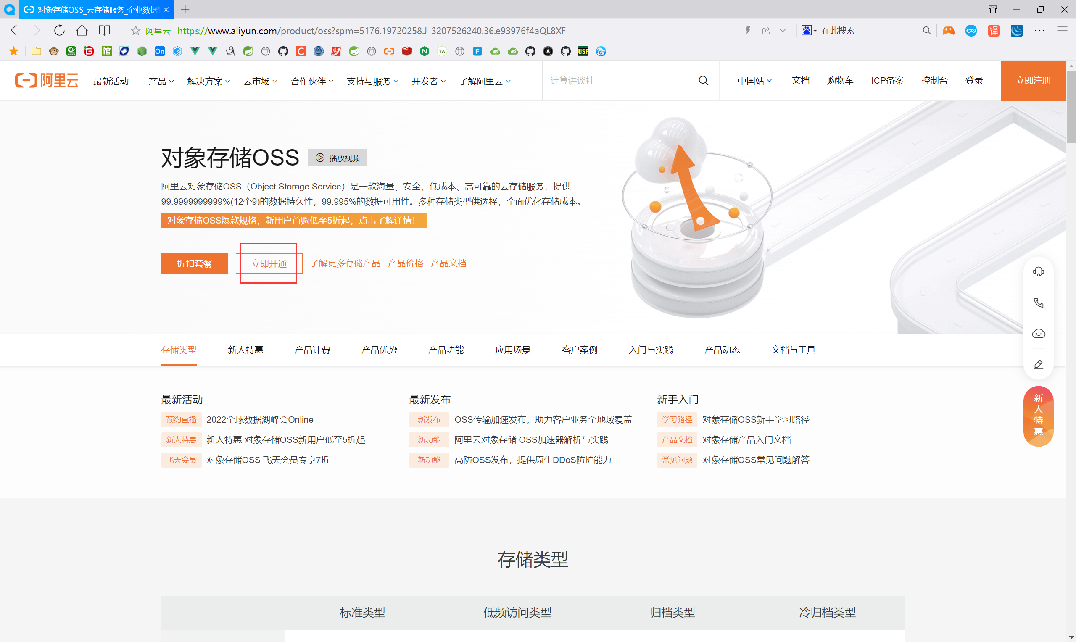Viewport: 1076px width, 642px height.
Task: Select the 客户案例 tab
Action: [x=579, y=350]
